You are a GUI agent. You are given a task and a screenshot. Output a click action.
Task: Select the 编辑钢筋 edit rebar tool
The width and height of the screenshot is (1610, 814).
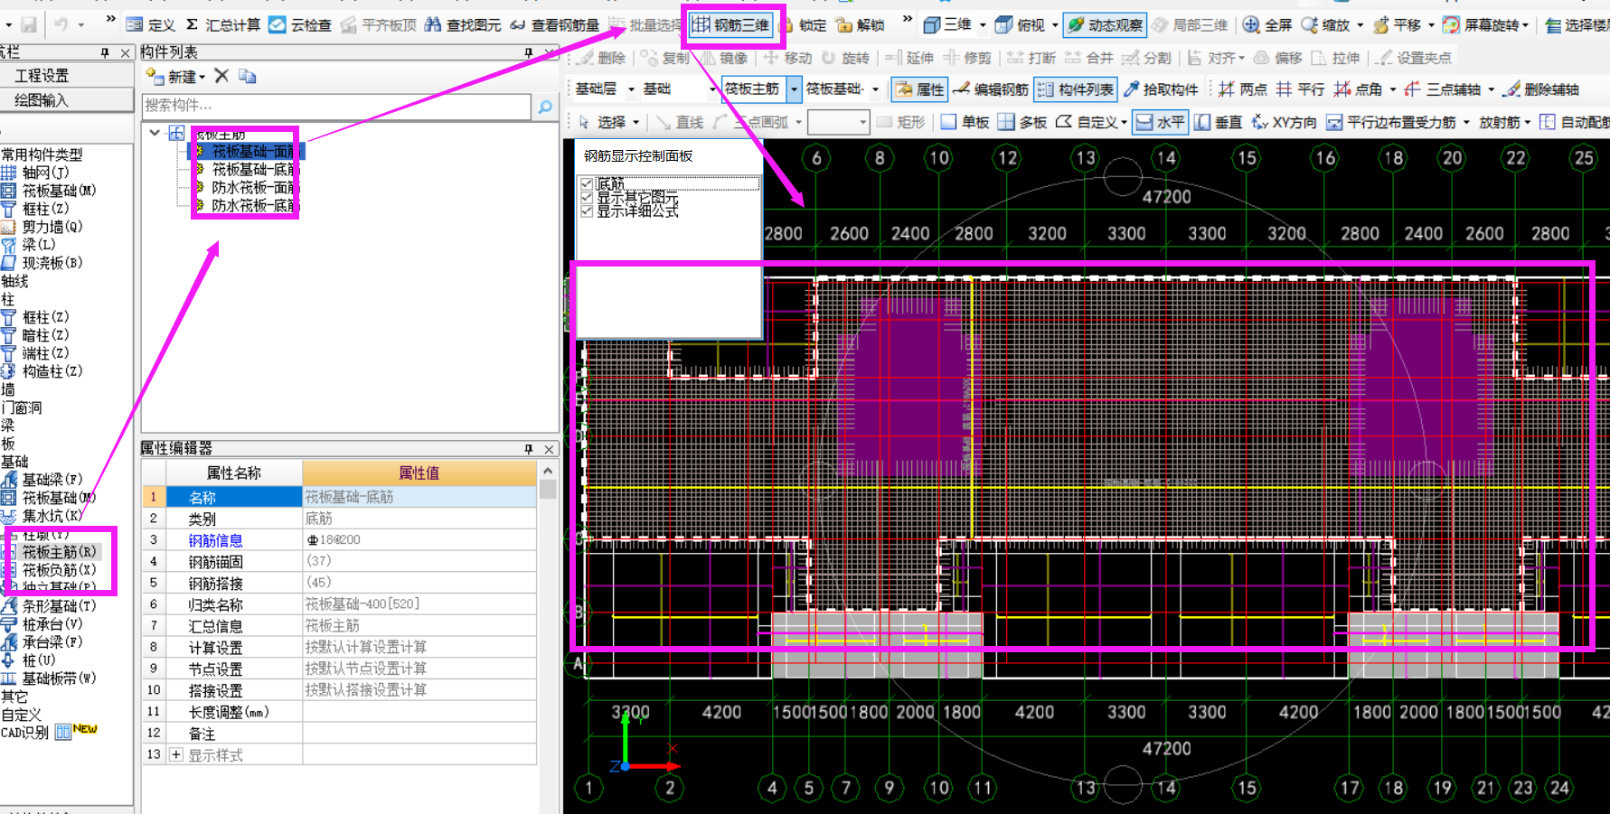click(992, 89)
